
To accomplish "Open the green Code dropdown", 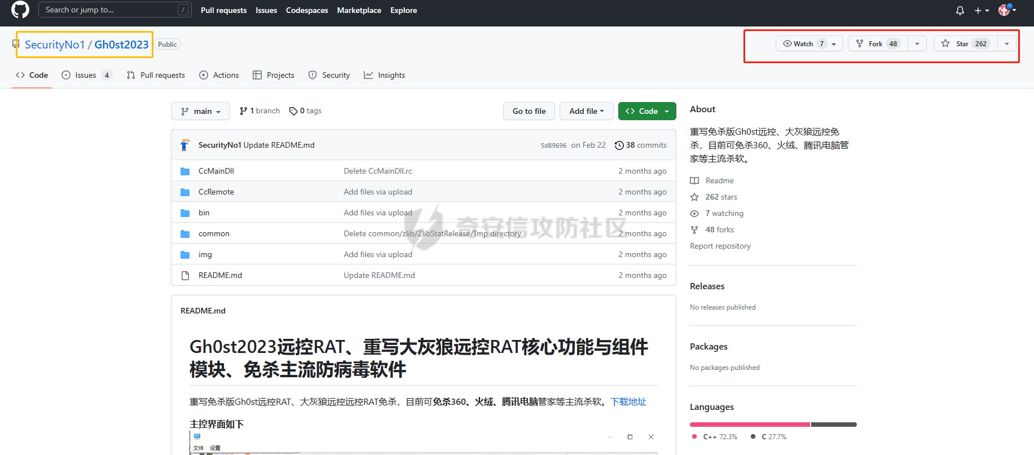I will point(647,111).
